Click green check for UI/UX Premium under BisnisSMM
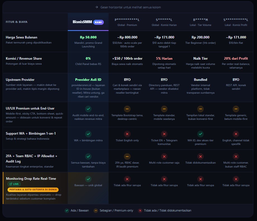 click(x=88, y=109)
